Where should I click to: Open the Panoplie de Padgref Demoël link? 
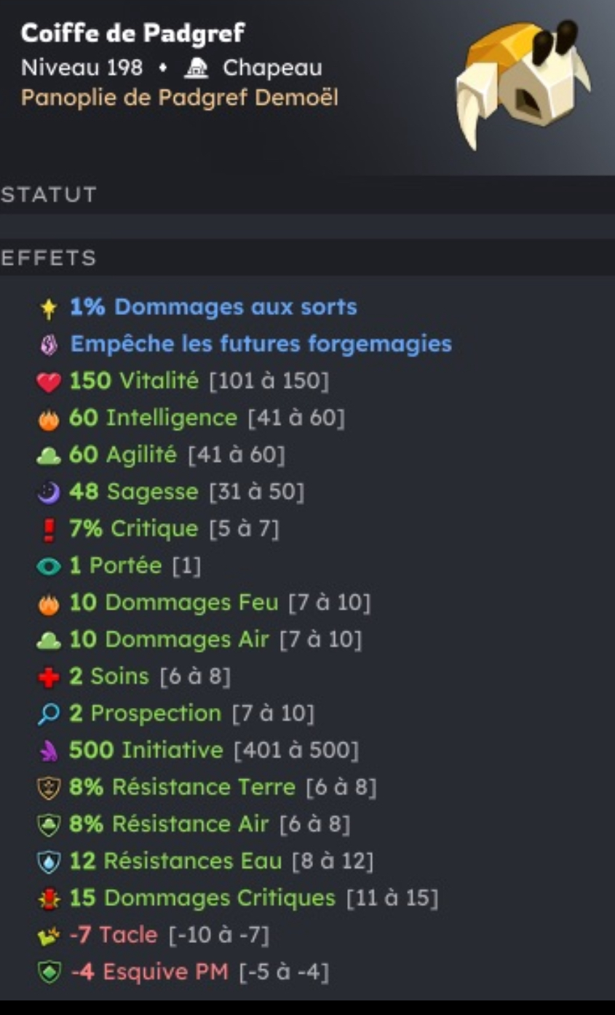179,97
